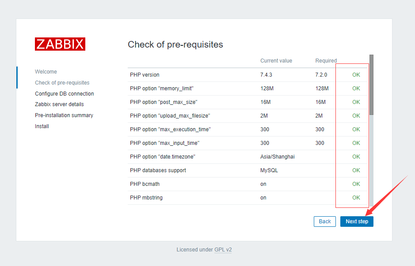Click the Required column header
This screenshot has height=266, width=415.
(x=326, y=61)
